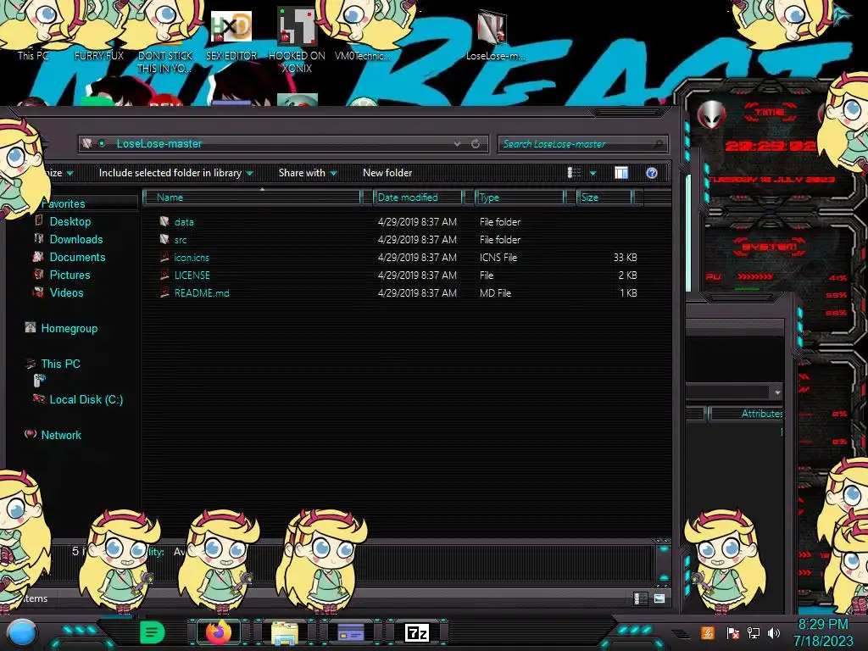Open the address bar history dropdown
This screenshot has height=651, width=868.
tap(457, 144)
